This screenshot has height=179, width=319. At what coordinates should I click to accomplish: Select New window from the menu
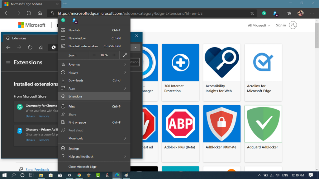[94, 38]
